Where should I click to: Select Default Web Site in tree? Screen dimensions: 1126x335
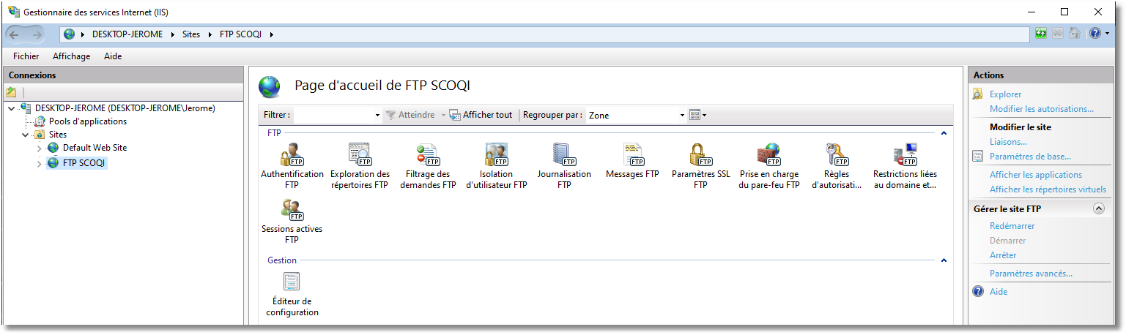95,148
